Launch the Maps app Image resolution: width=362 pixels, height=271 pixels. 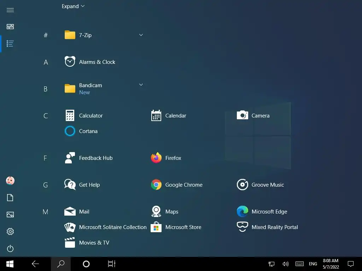164,211
